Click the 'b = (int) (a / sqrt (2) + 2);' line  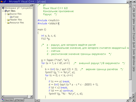61,69
